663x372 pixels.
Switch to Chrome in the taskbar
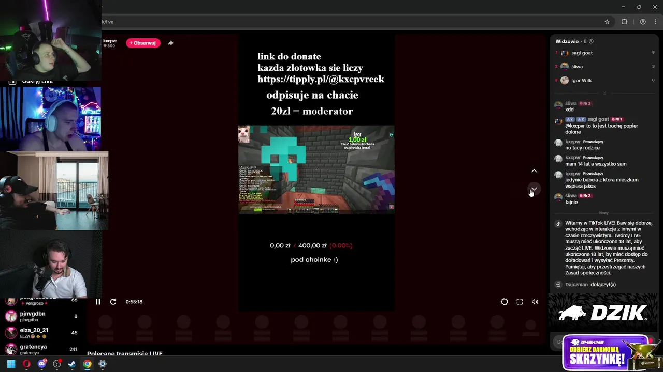coord(88,364)
